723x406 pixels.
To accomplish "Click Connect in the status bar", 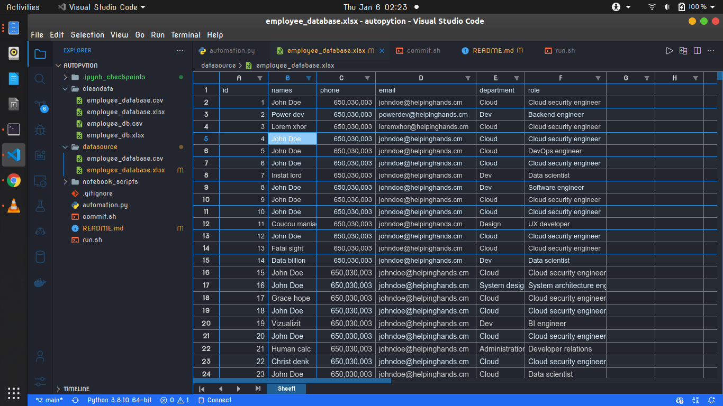I will pos(215,400).
